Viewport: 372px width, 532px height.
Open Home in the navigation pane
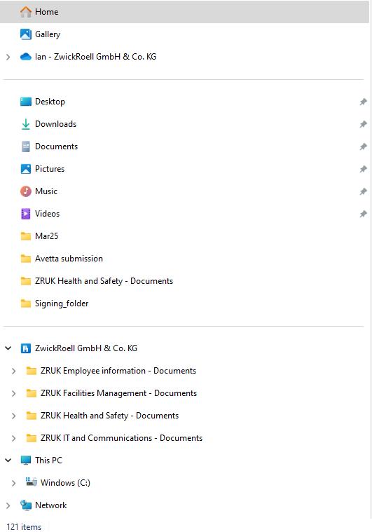coord(184,12)
